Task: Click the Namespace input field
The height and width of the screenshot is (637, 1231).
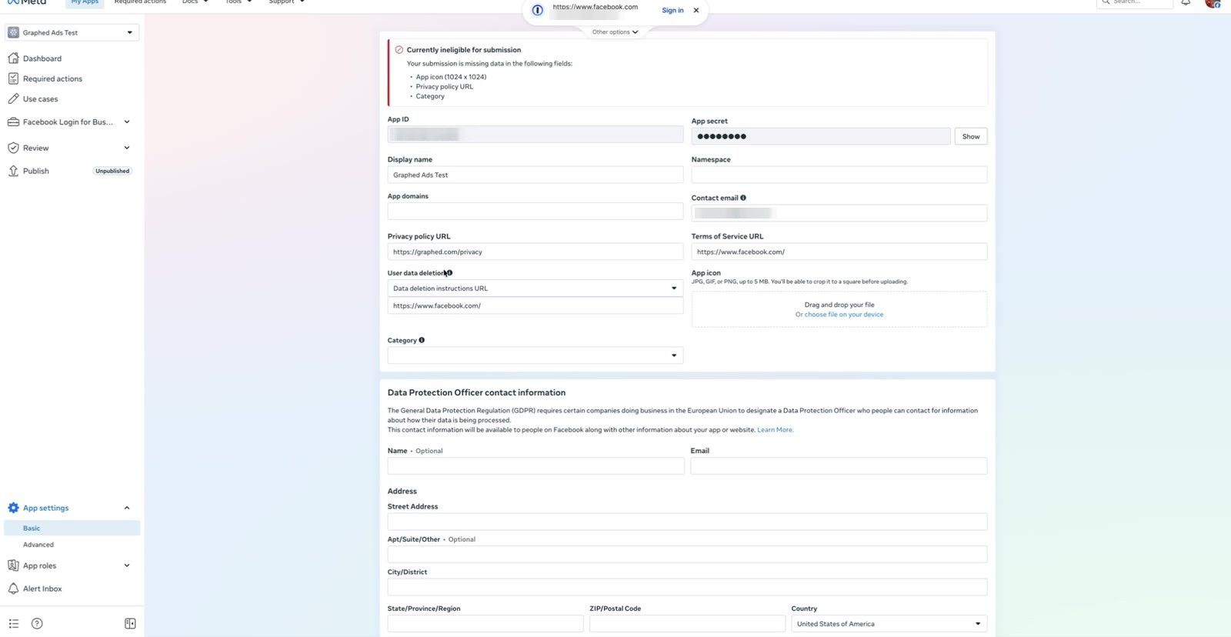Action: click(839, 175)
